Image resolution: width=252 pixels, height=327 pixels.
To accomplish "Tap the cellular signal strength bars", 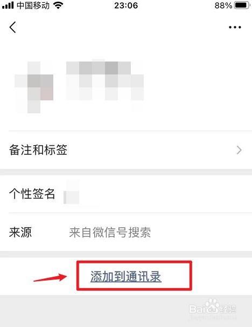I will (8, 5).
